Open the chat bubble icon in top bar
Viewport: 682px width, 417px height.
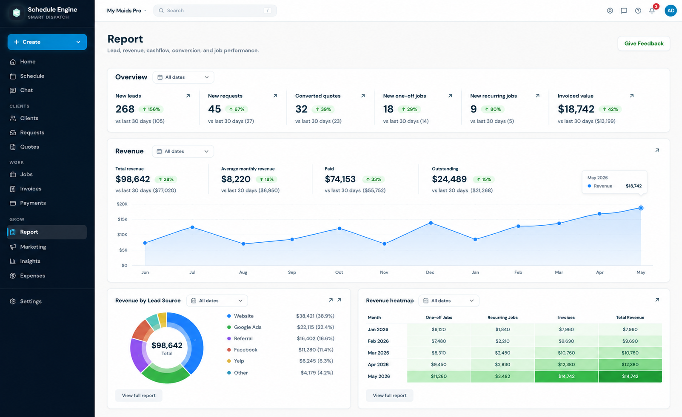click(624, 11)
